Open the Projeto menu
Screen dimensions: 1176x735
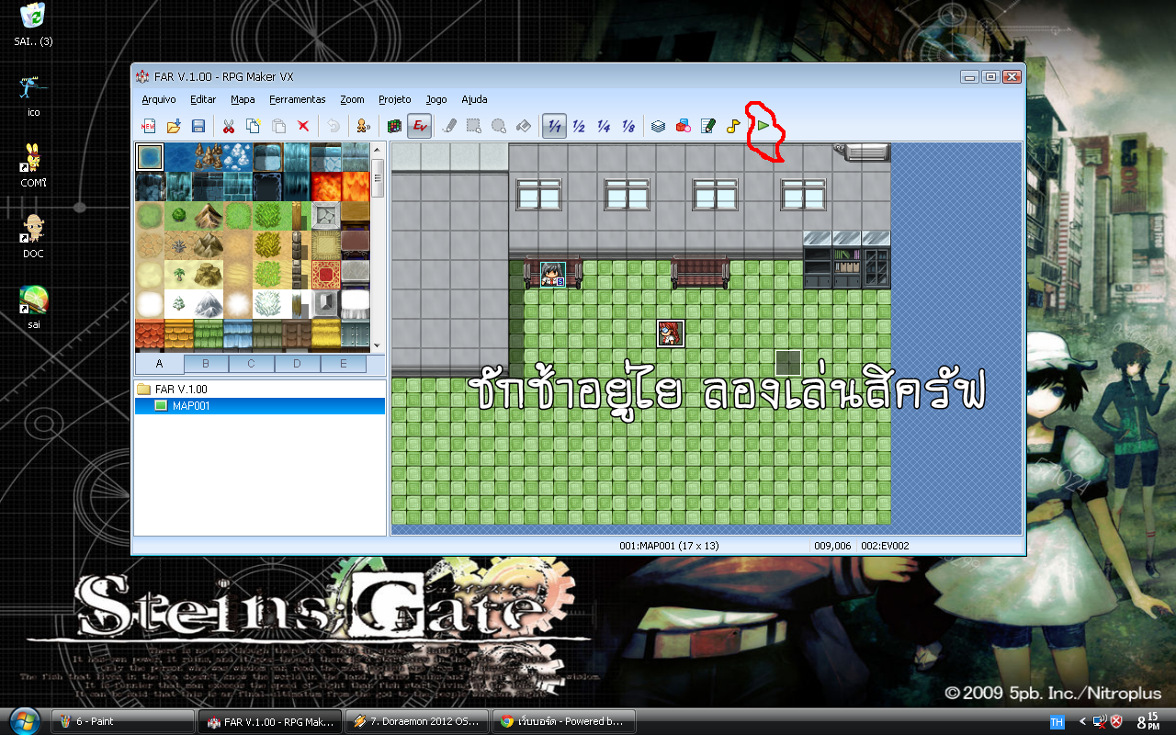click(x=395, y=99)
